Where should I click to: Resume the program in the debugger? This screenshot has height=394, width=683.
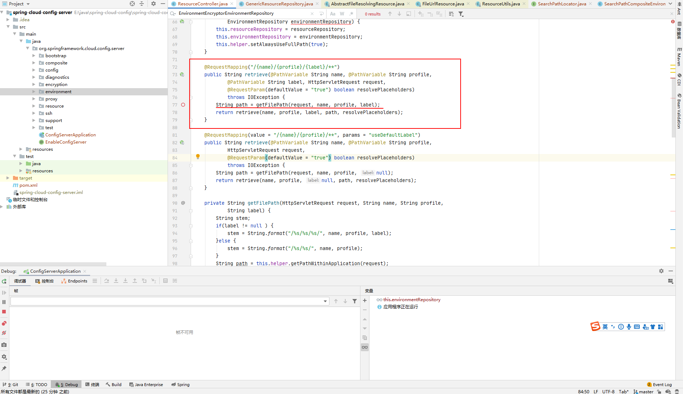click(x=4, y=293)
